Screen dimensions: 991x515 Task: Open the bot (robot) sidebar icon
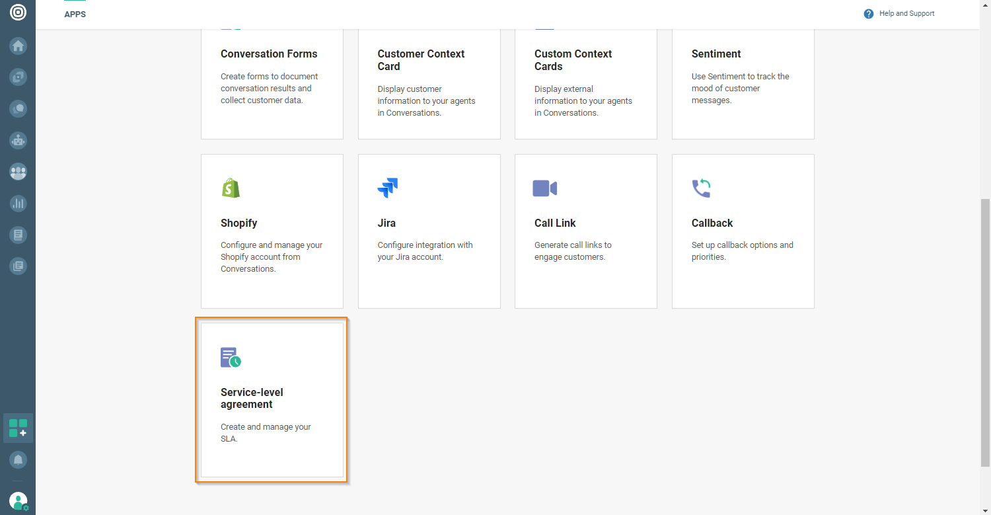pos(18,140)
